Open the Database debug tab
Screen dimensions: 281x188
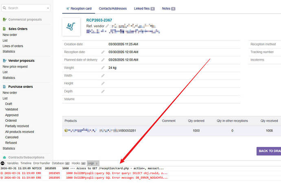coord(61,163)
